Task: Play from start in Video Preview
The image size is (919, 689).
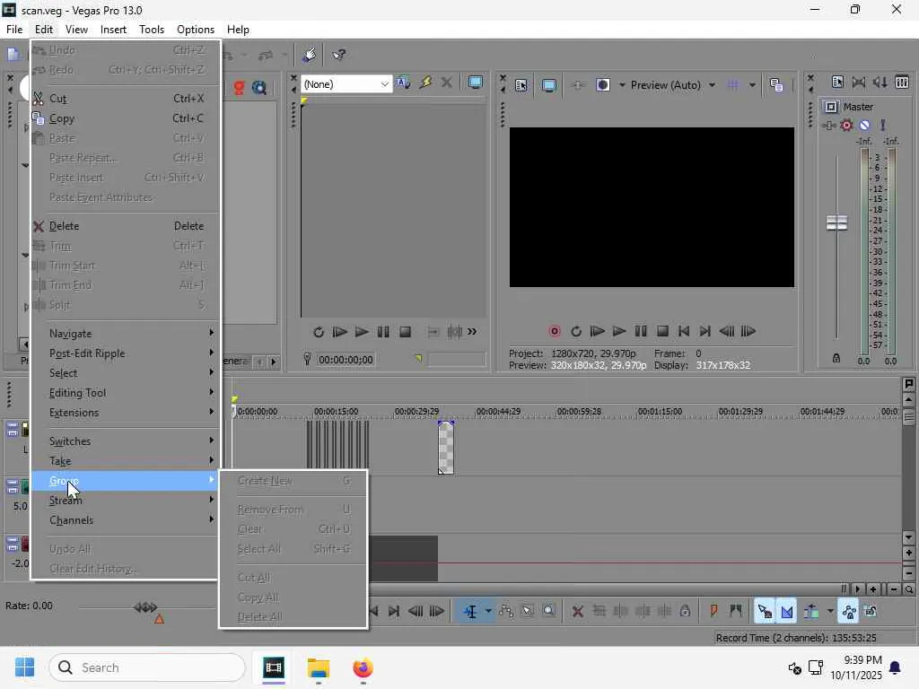Action: (x=597, y=331)
